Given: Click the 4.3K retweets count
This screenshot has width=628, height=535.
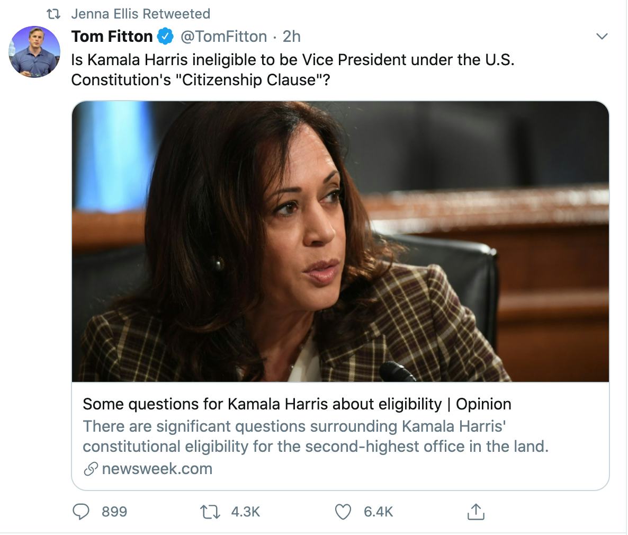Looking at the screenshot, I should pyautogui.click(x=246, y=512).
